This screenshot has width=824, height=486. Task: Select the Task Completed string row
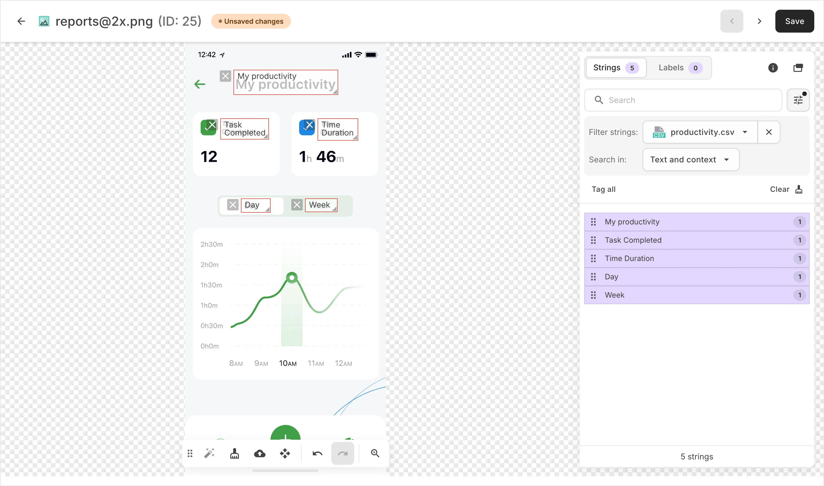tap(696, 240)
